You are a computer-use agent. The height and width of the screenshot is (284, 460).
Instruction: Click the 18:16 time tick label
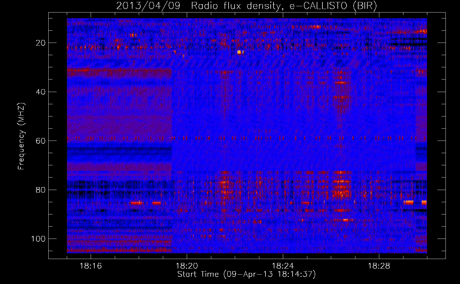pos(91,266)
